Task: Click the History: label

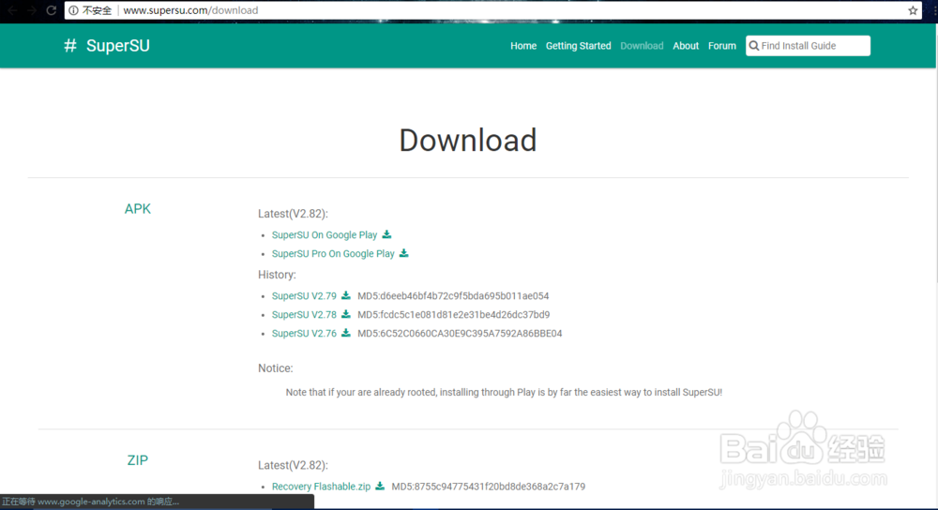Action: (277, 275)
